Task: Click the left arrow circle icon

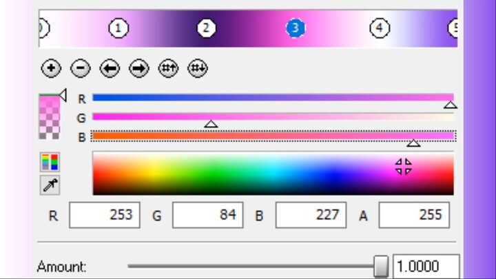Action: tap(110, 68)
